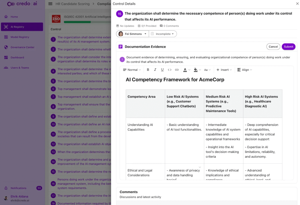Click 0/1 Provided evidence indicator
This screenshot has width=300, height=205.
(147, 26)
